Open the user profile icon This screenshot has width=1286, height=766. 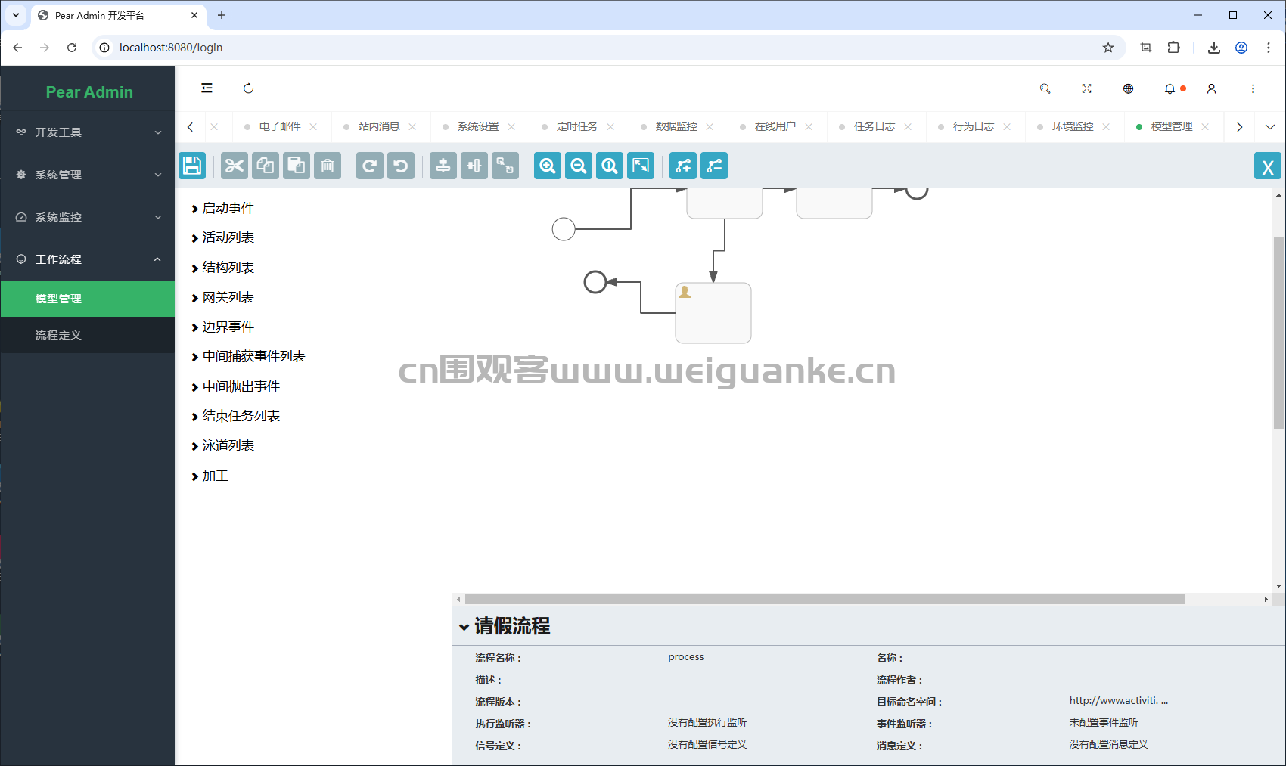(1212, 88)
